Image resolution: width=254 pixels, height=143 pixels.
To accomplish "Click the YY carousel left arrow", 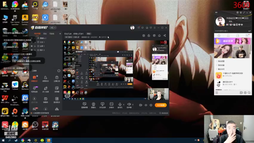I will click(x=215, y=51).
